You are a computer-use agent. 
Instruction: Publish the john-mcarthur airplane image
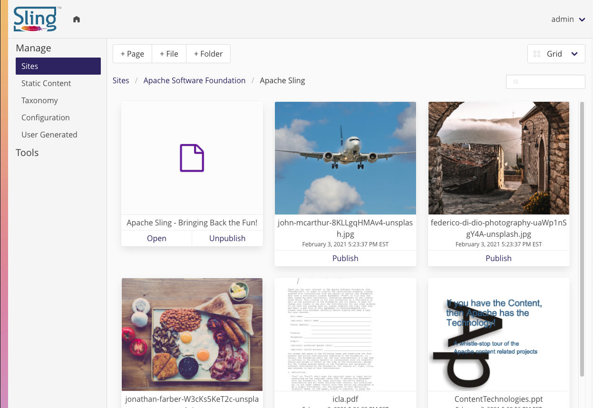click(x=345, y=258)
